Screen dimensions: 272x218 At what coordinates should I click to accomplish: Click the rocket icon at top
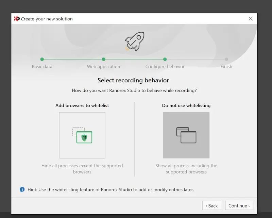point(135,41)
